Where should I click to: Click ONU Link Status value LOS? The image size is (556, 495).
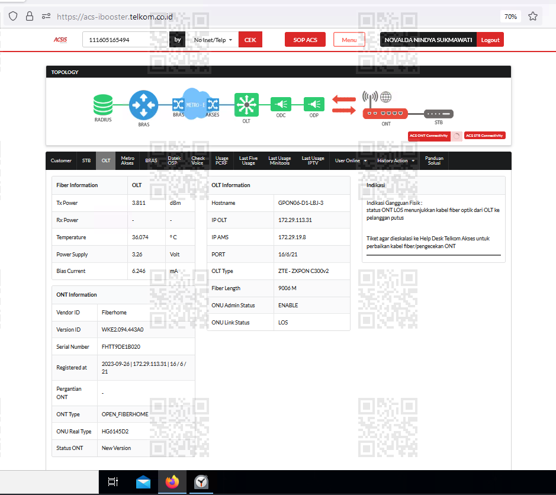point(283,323)
